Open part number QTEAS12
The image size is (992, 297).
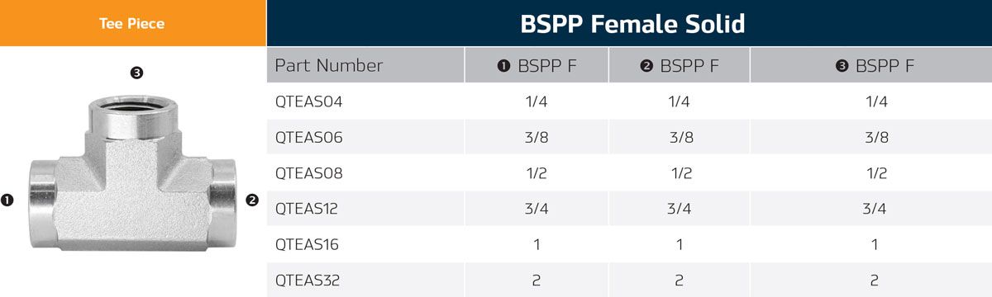coord(307,209)
